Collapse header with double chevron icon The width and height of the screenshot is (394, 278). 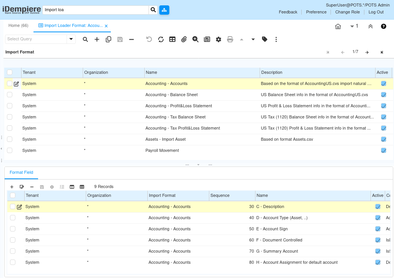click(x=371, y=27)
